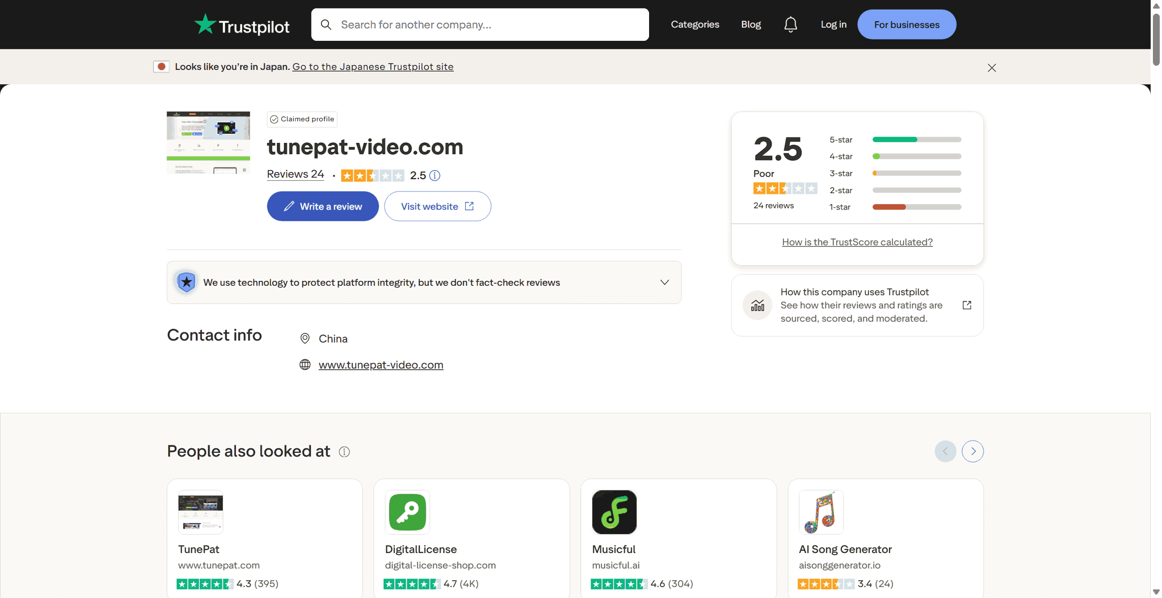Click the external link icon in the company usage card
Image resolution: width=1162 pixels, height=598 pixels.
tap(966, 305)
